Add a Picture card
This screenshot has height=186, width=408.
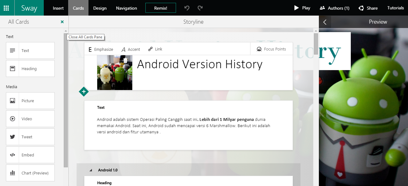click(30, 101)
